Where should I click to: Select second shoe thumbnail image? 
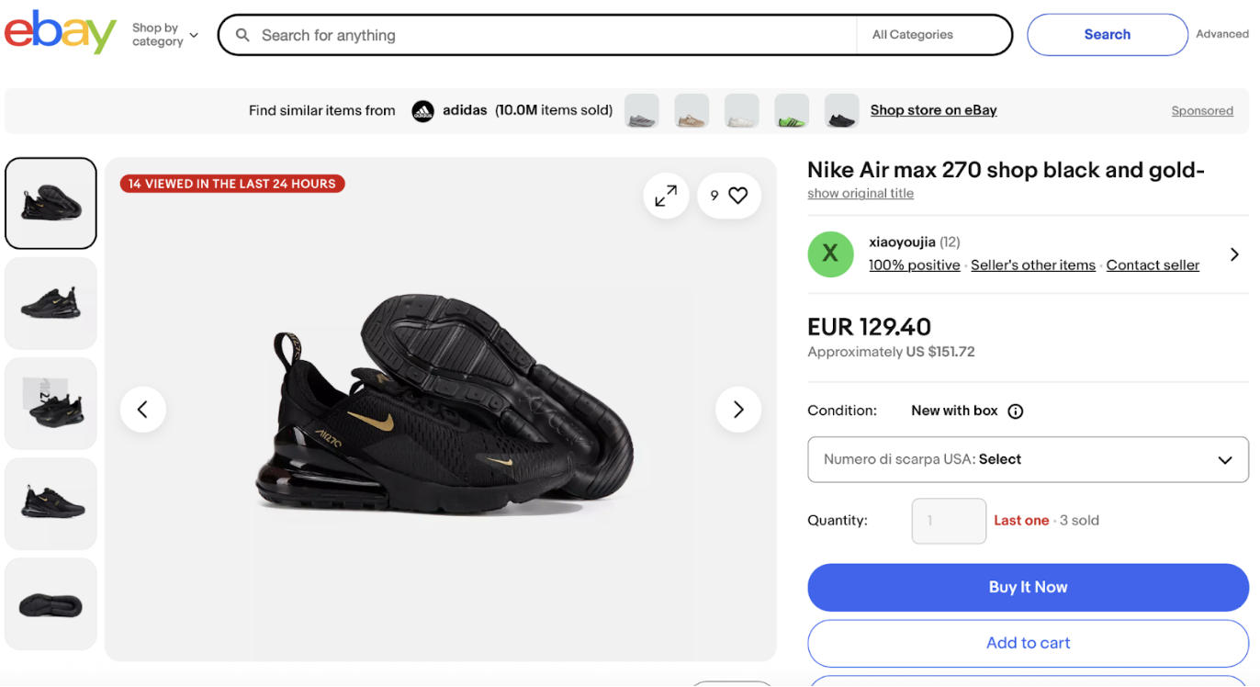51,303
